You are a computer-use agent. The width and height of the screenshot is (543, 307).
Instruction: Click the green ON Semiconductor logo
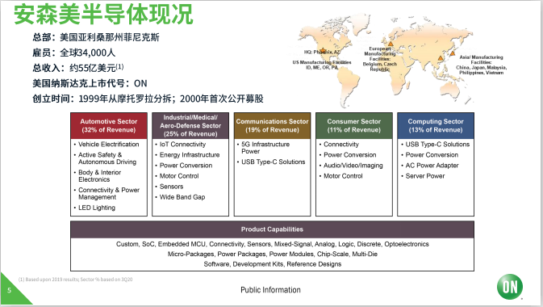tap(510, 287)
